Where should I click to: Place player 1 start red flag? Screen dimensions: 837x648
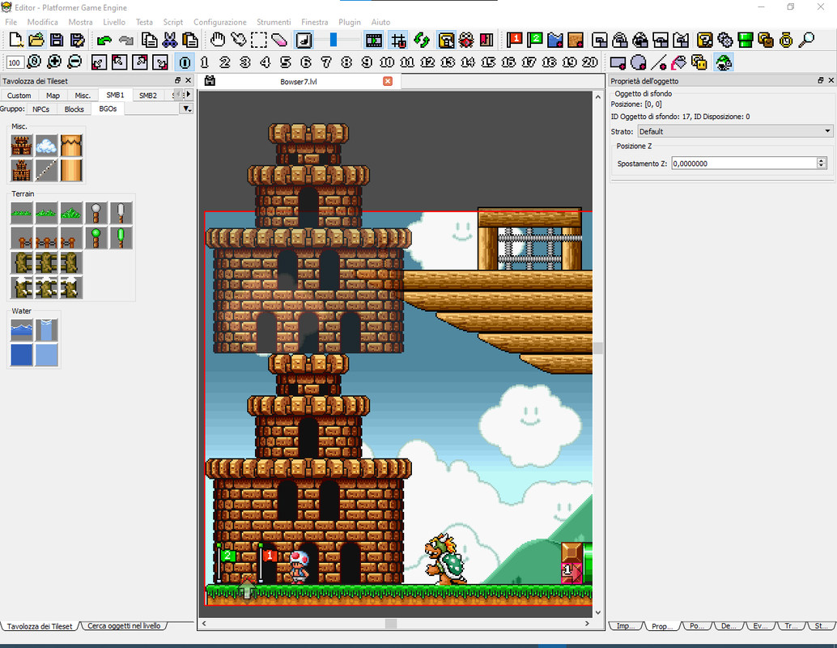point(515,40)
